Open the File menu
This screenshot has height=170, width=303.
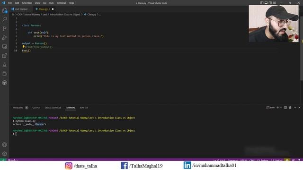tap(10, 3)
